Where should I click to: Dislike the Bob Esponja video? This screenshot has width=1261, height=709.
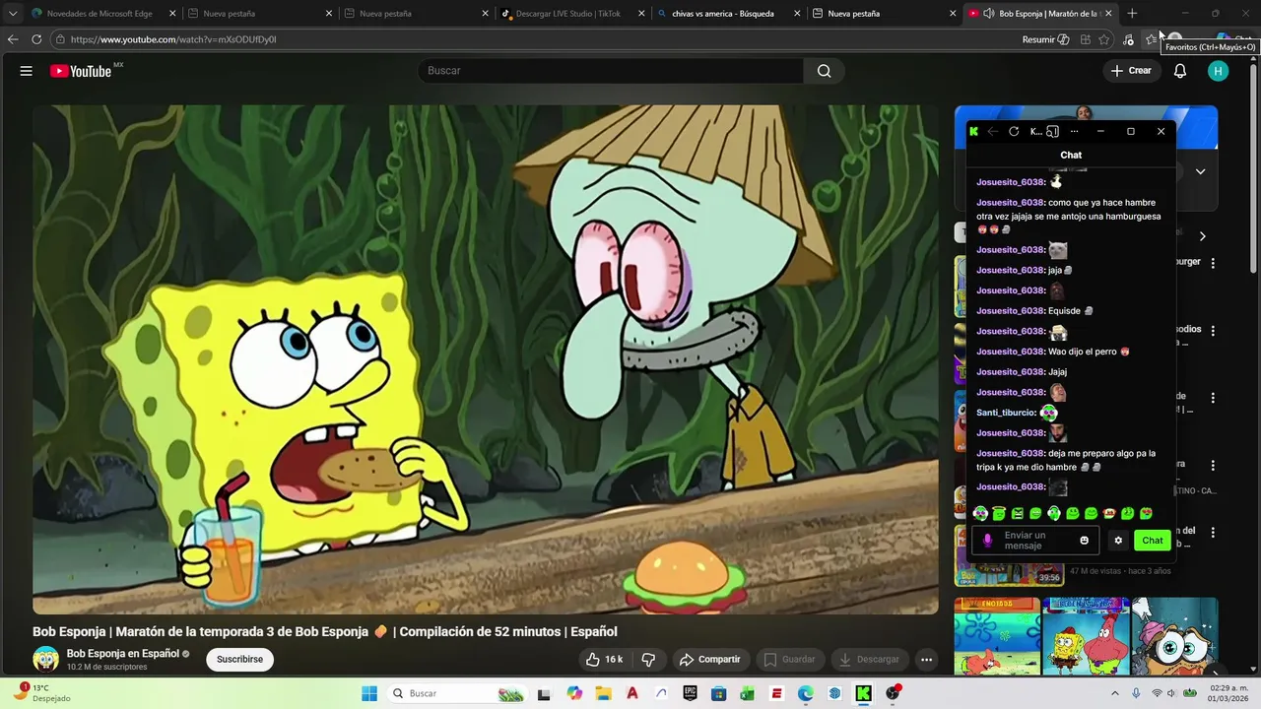point(648,659)
